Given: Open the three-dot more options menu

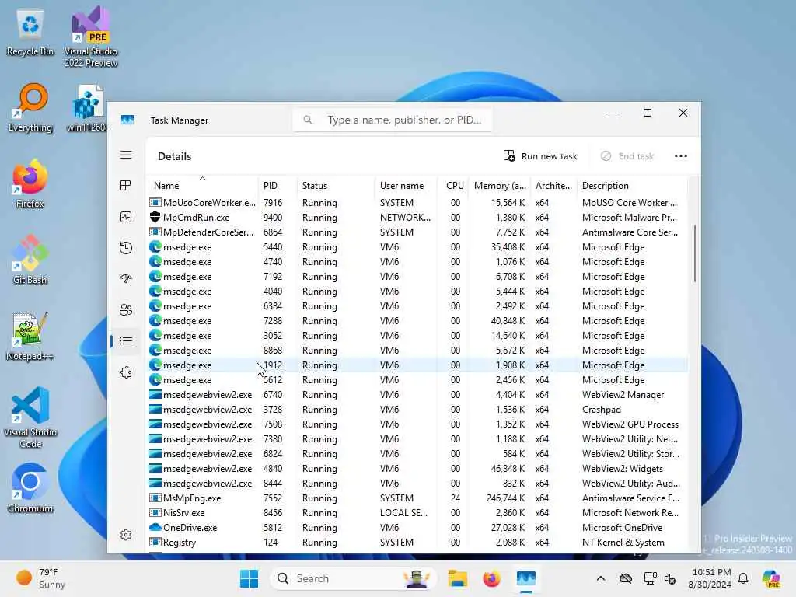Looking at the screenshot, I should pyautogui.click(x=681, y=156).
